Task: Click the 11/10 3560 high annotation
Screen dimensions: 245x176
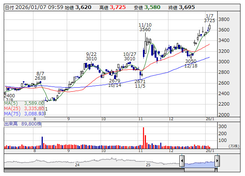Action: click(145, 27)
